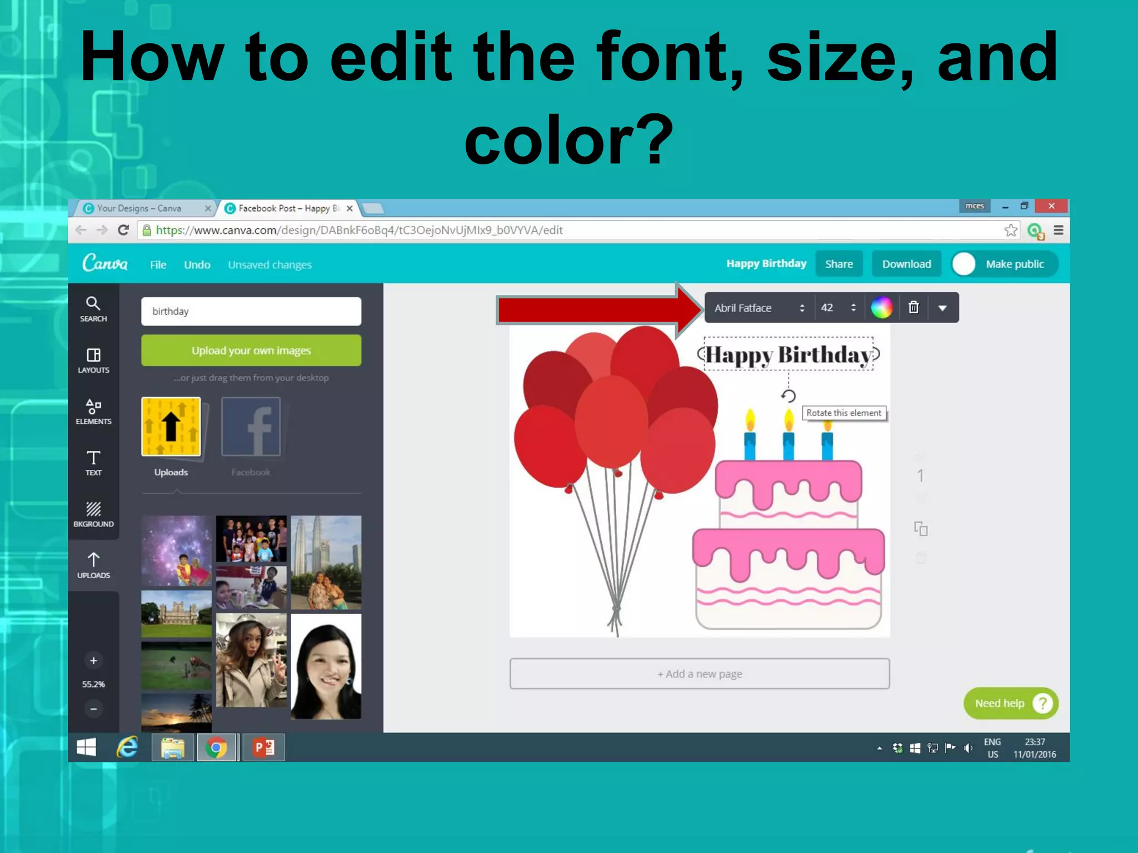
Task: Select the pink birthday cake graphic
Action: (788, 519)
